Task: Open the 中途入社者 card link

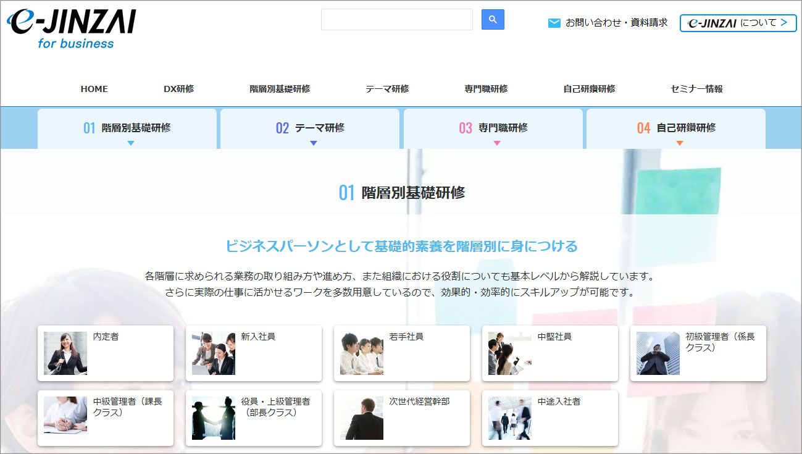Action: 550,418
